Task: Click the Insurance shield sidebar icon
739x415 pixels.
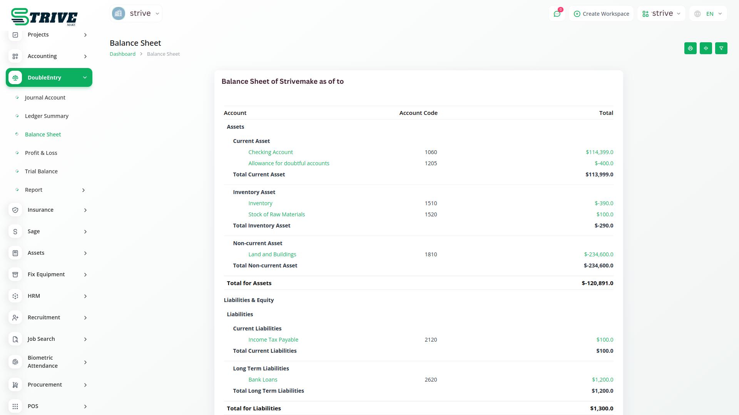Action: [15, 210]
